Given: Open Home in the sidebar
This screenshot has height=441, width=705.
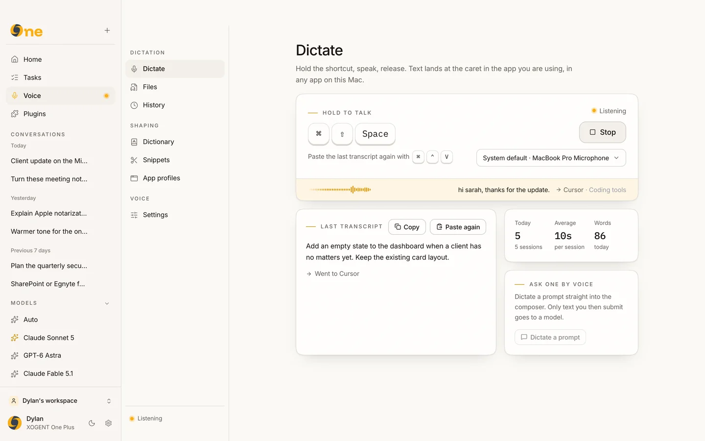Looking at the screenshot, I should point(61,59).
